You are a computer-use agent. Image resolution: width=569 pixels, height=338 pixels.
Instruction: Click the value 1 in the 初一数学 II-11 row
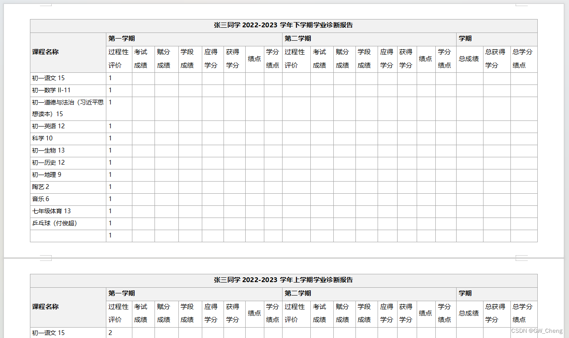tap(110, 90)
